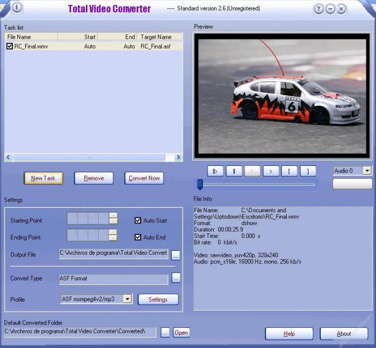
Task: Decrease the Starting Point spinner value
Action: pos(113,221)
